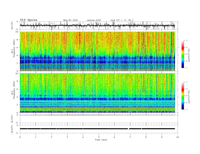Click the "0" tick on time axis

[20, 137]
